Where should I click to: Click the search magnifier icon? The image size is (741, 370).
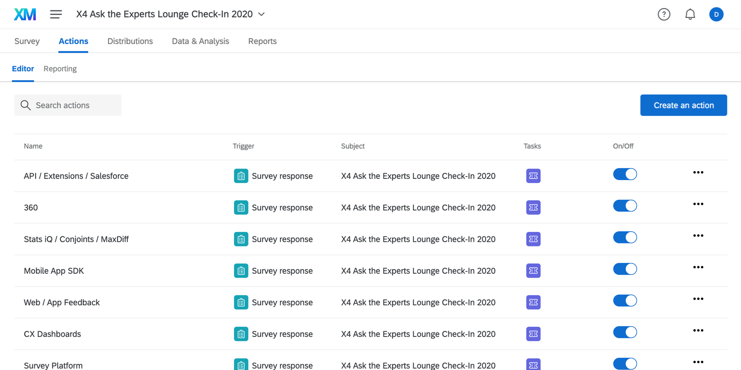(x=26, y=105)
